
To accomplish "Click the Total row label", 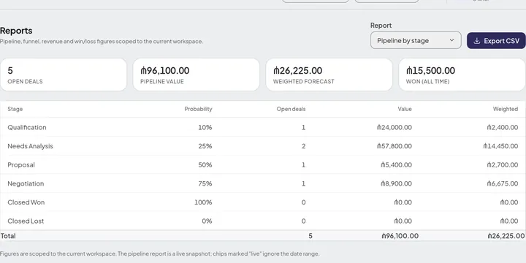I will [8, 236].
